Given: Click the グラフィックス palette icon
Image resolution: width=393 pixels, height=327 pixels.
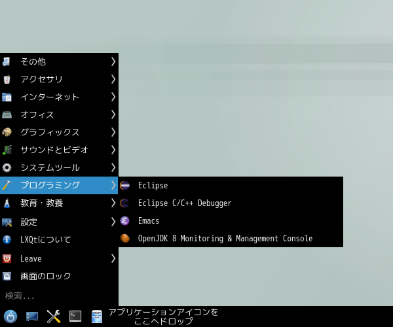Looking at the screenshot, I should 7,132.
